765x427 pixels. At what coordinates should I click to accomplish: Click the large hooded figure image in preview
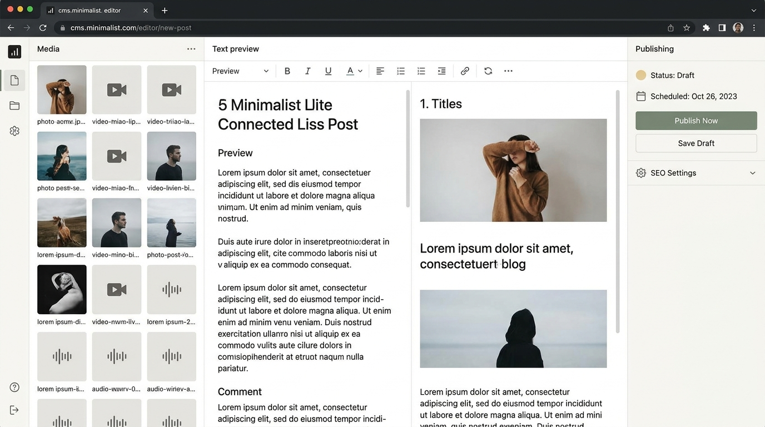point(513,329)
